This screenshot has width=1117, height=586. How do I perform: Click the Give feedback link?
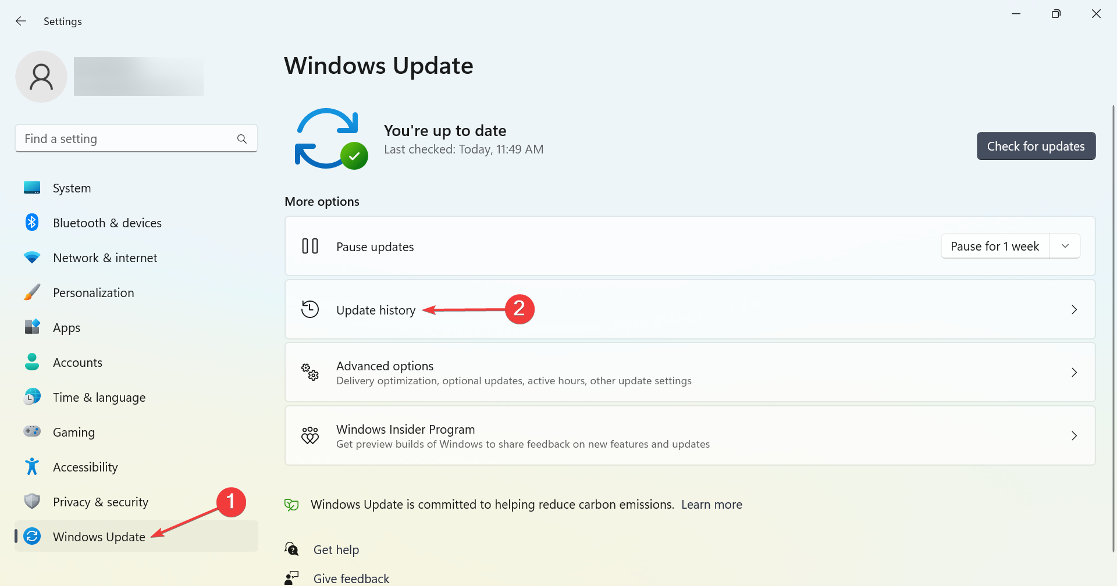click(x=351, y=578)
